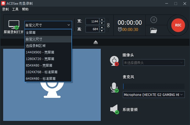Toggle the width-height aspect ratio lock

108,25
